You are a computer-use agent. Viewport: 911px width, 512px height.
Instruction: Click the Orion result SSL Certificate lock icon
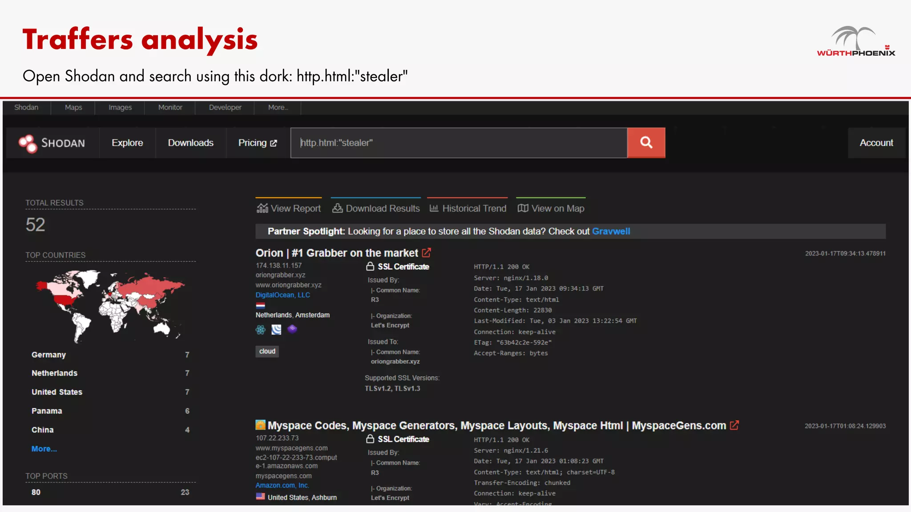tap(370, 266)
